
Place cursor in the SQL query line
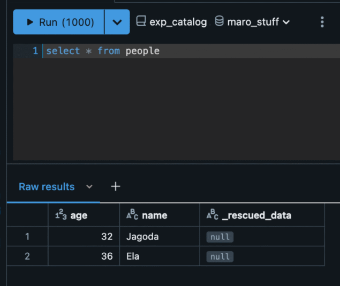coord(161,51)
